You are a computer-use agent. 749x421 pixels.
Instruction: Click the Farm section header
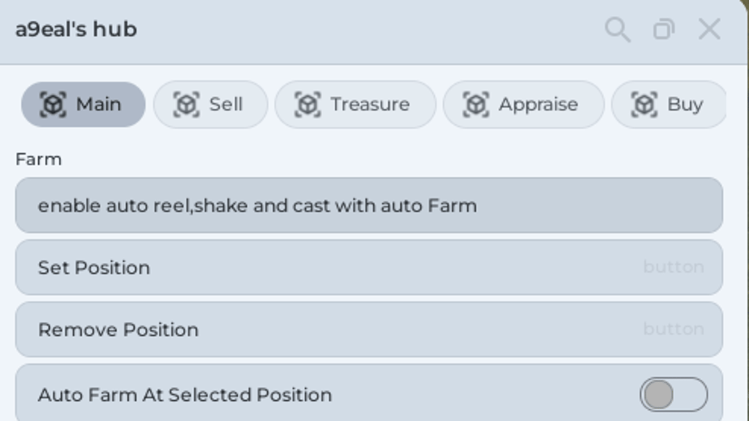tap(39, 159)
